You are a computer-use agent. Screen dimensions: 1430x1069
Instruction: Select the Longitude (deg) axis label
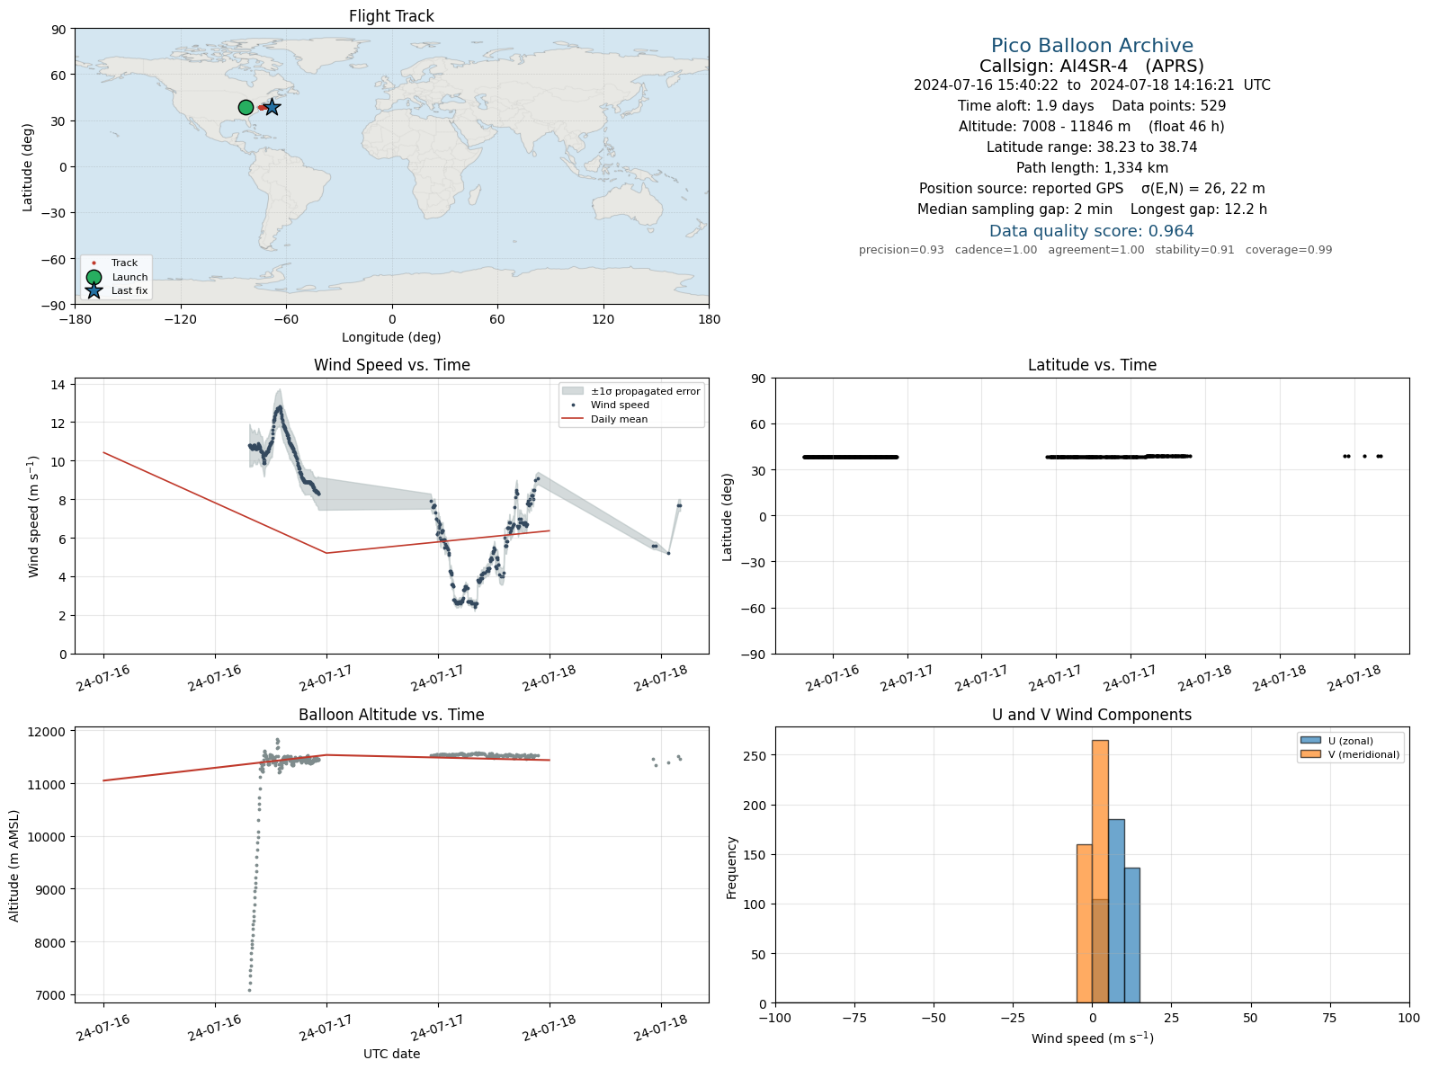click(x=391, y=337)
